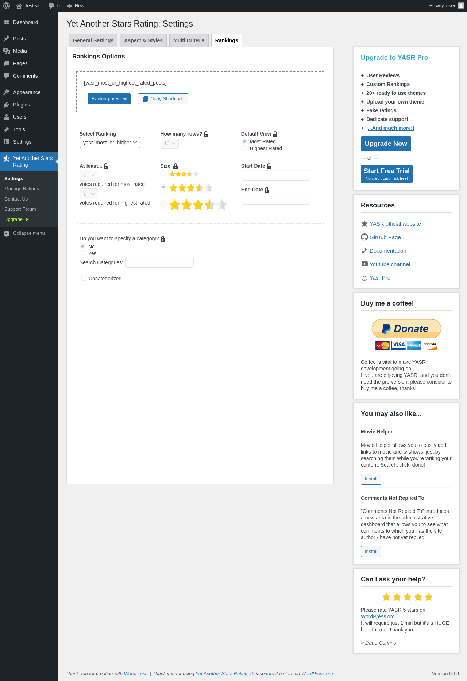
Task: Click the Appearance paintbrush icon
Action: coord(7,92)
